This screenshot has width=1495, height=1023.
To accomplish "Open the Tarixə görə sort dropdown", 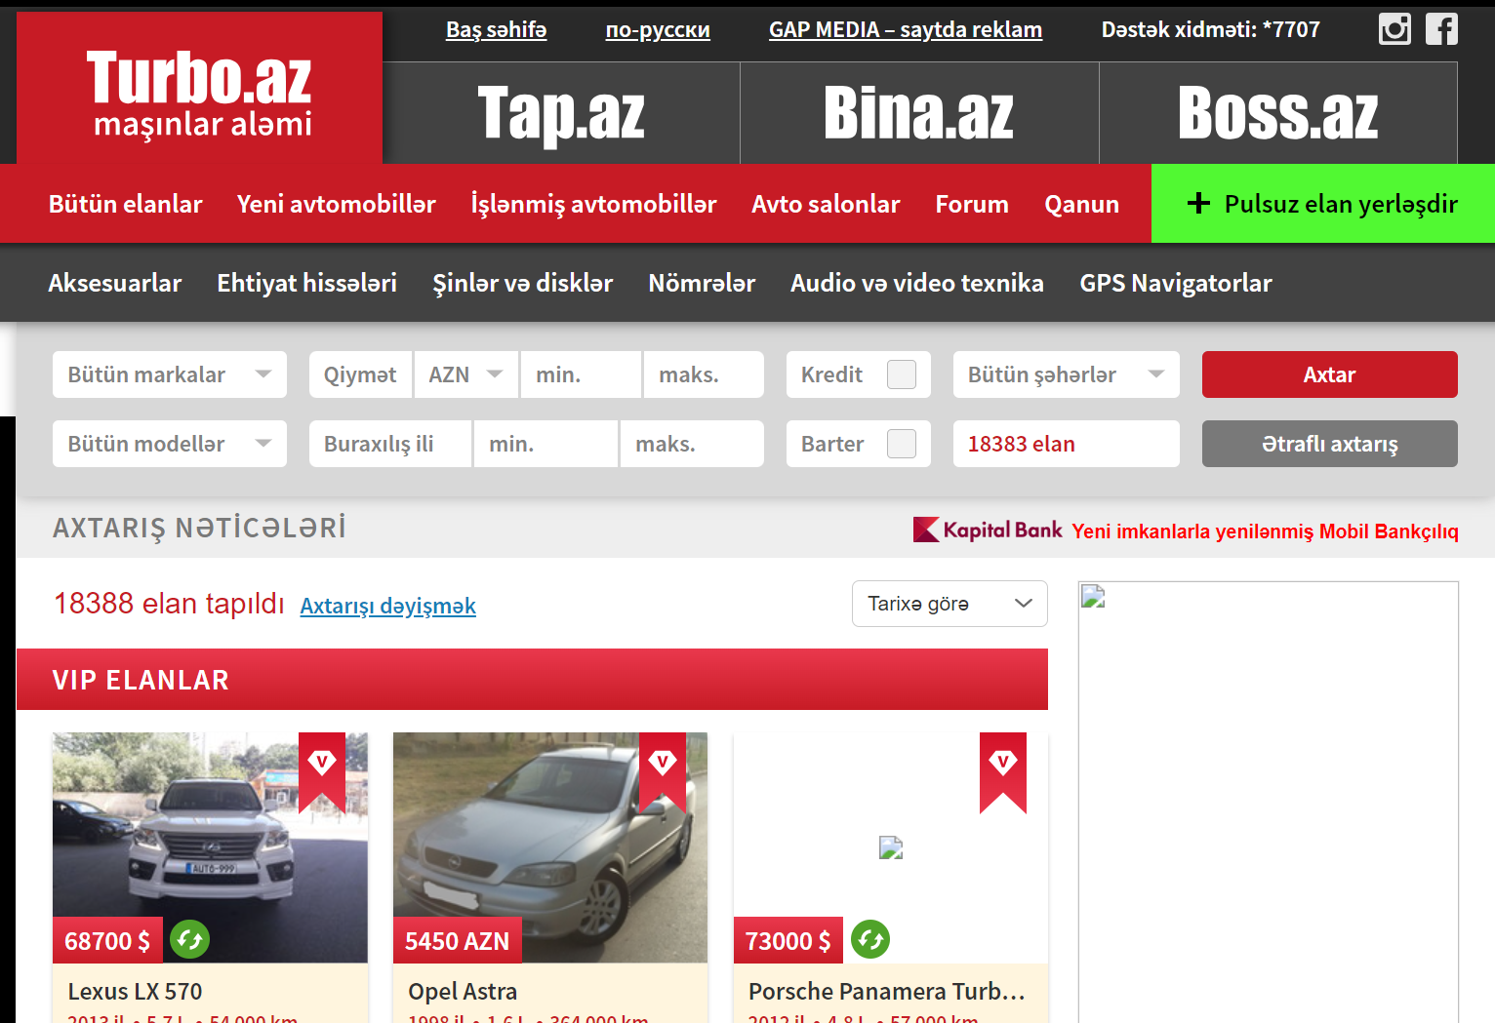I will tap(950, 604).
